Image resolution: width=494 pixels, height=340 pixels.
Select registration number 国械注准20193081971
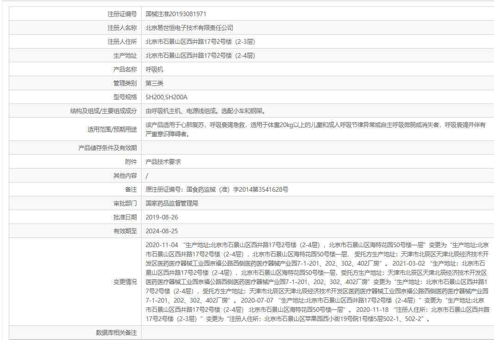(x=176, y=14)
